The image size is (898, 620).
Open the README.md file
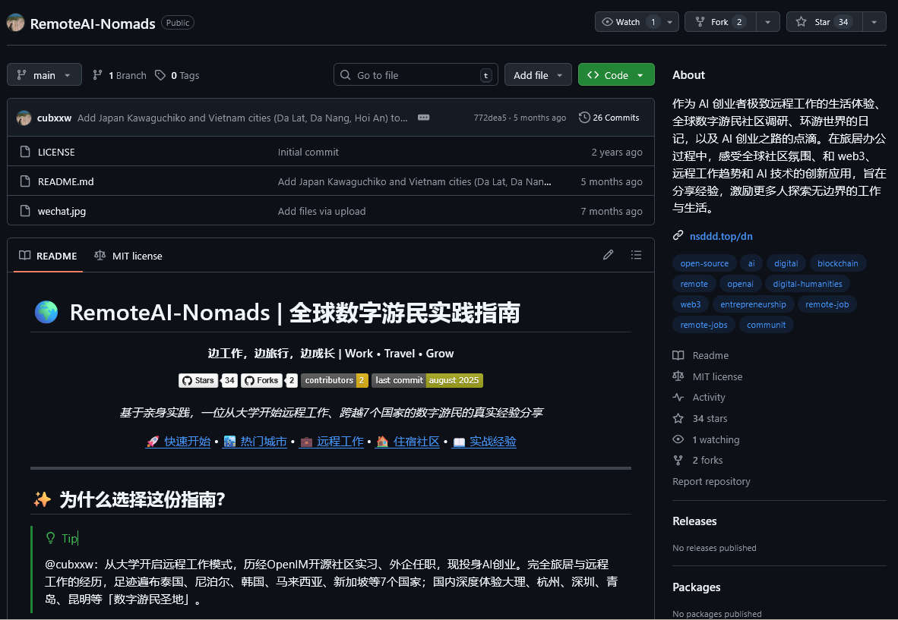(x=66, y=182)
